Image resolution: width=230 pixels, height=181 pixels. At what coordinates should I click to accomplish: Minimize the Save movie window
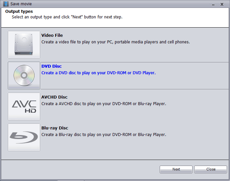click(213, 4)
